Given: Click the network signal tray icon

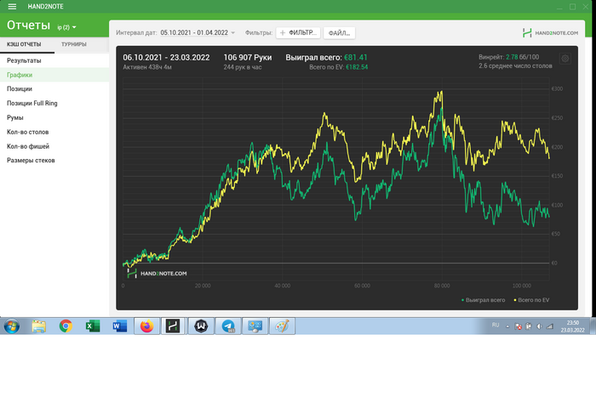Looking at the screenshot, I should click(550, 326).
